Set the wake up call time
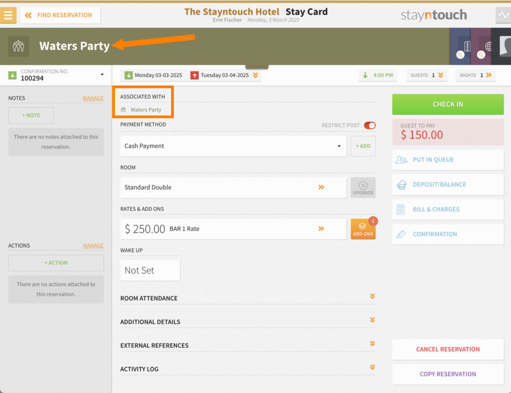 pyautogui.click(x=150, y=270)
